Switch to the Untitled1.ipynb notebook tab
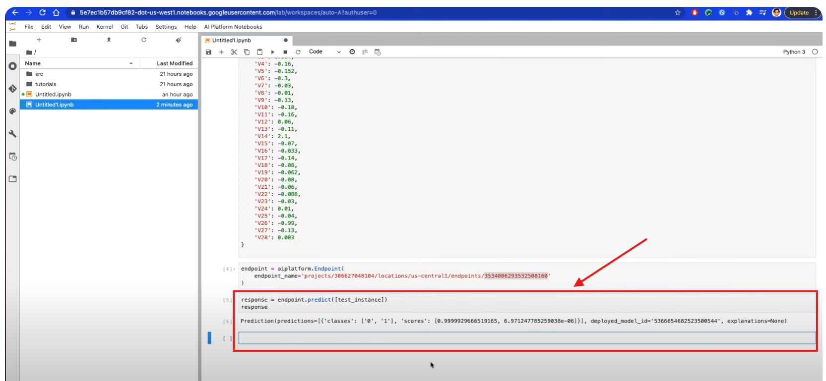 (232, 41)
